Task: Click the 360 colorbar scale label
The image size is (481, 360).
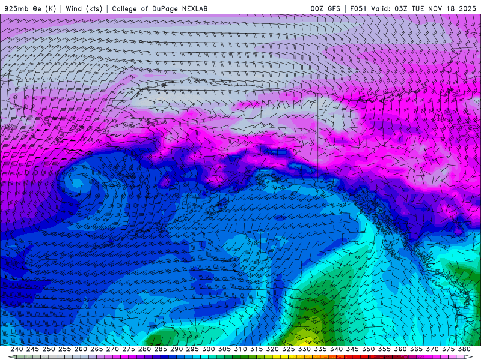Action: [x=400, y=349]
